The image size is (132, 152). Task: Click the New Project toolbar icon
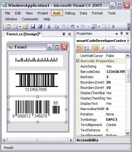(8, 27)
